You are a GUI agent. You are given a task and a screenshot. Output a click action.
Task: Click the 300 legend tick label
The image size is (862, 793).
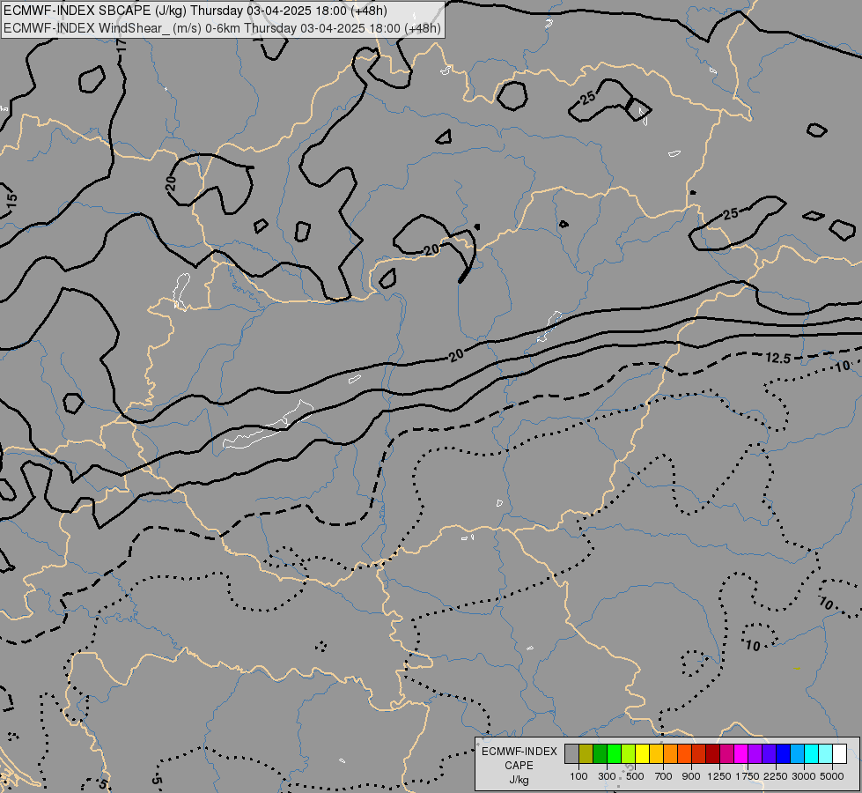pyautogui.click(x=607, y=776)
